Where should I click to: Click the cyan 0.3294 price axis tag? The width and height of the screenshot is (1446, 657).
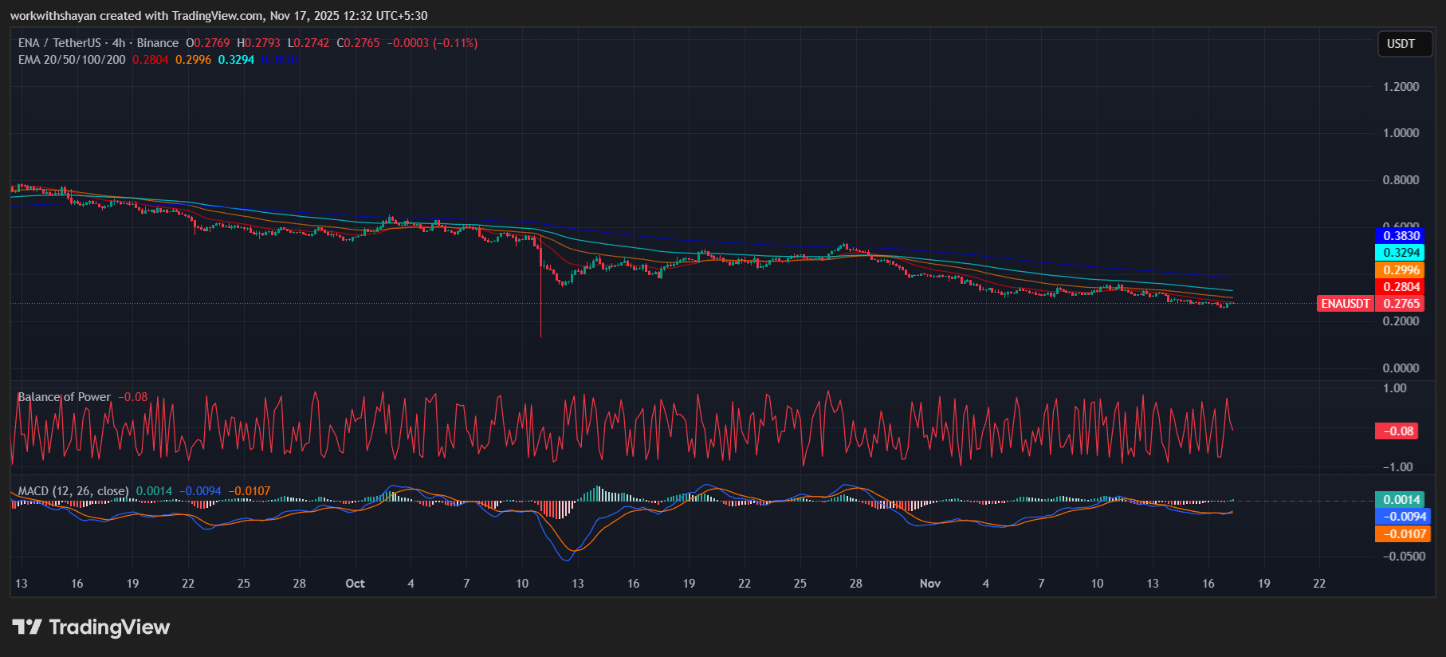[x=1401, y=253]
